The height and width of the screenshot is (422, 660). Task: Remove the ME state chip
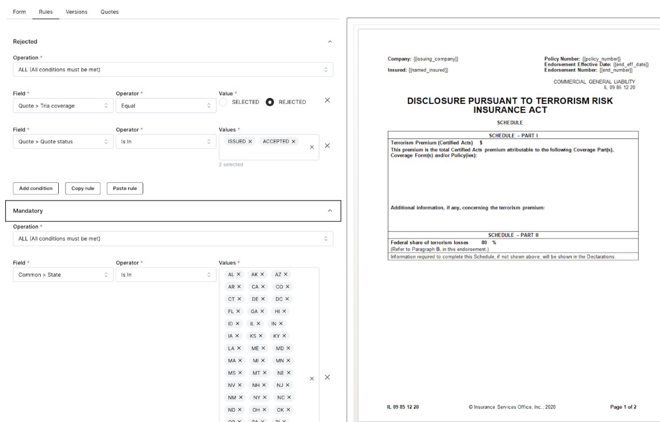point(263,348)
